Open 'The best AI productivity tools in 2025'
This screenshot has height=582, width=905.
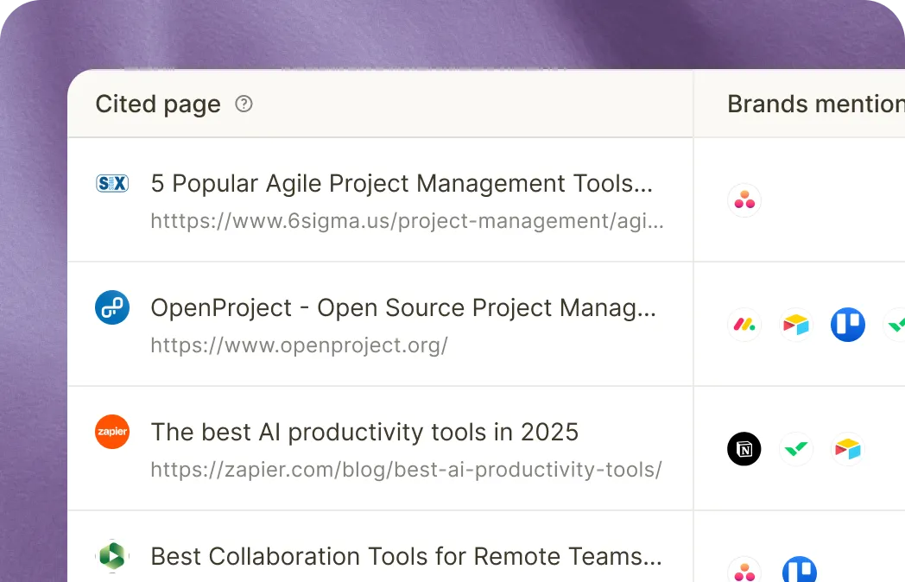[364, 432]
